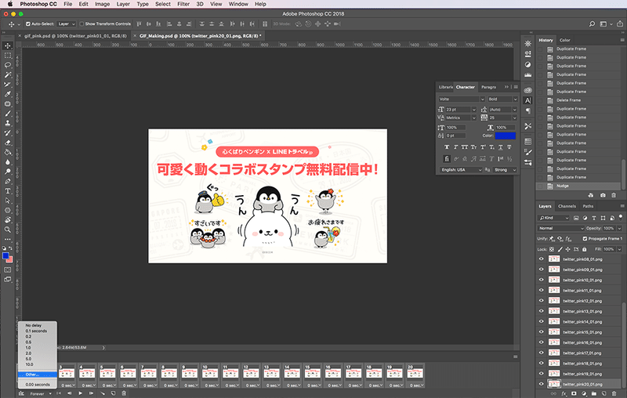Hide layer twitter_pink12_01.png
627x398 pixels.
[542, 301]
